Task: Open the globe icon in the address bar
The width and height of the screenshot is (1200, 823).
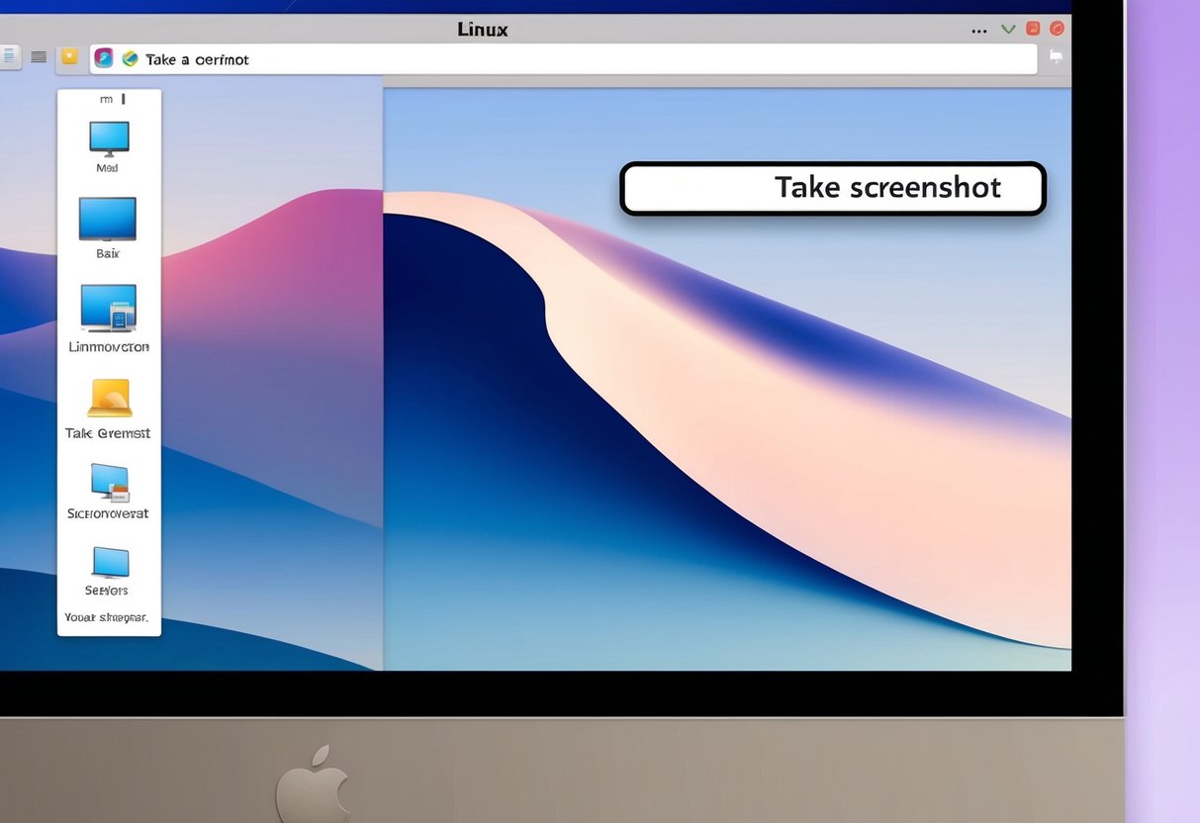Action: tap(130, 58)
